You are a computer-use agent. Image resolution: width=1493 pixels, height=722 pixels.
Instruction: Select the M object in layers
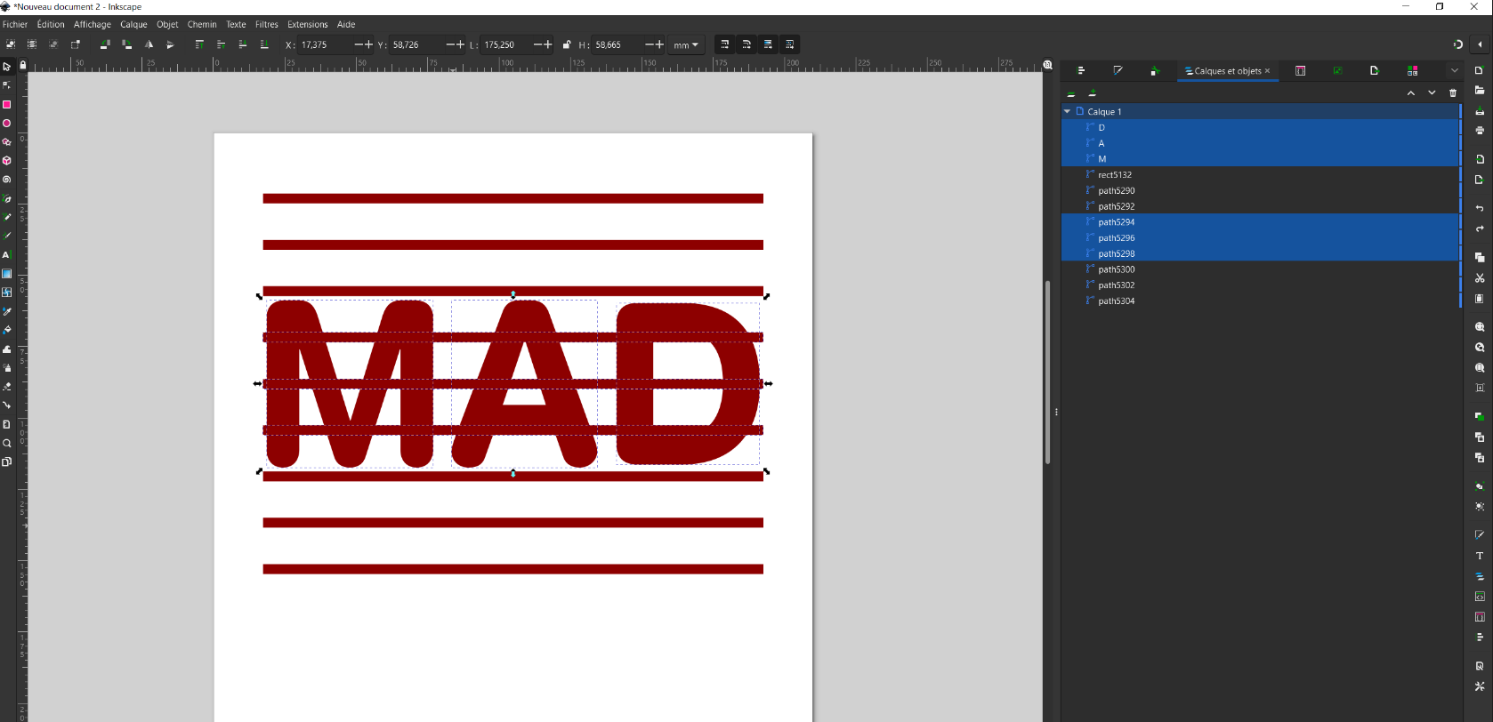pos(1261,159)
